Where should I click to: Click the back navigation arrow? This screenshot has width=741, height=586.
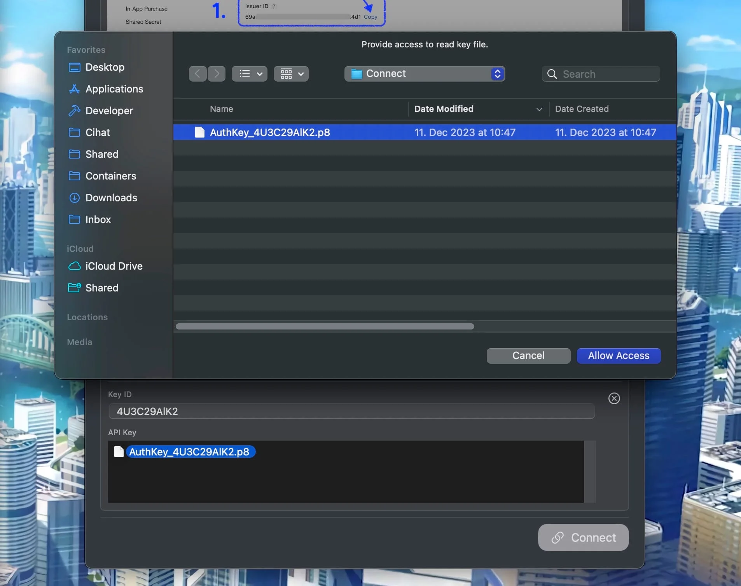coord(197,74)
